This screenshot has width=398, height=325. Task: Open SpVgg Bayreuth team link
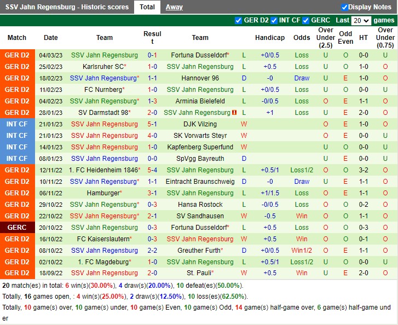point(200,159)
